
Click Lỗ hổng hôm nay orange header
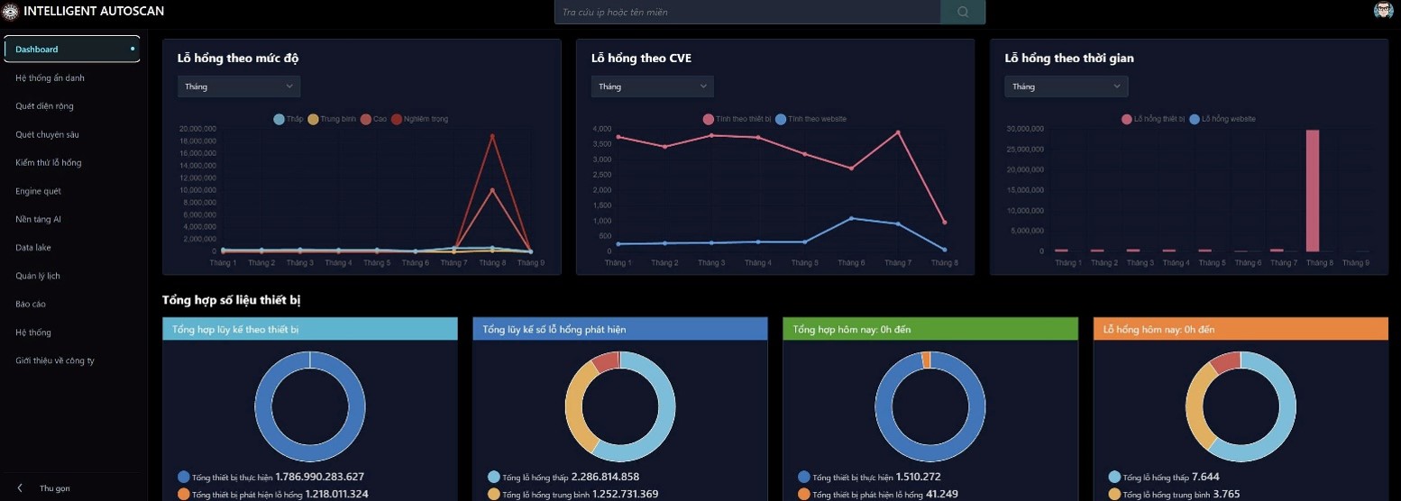[x=1241, y=329]
